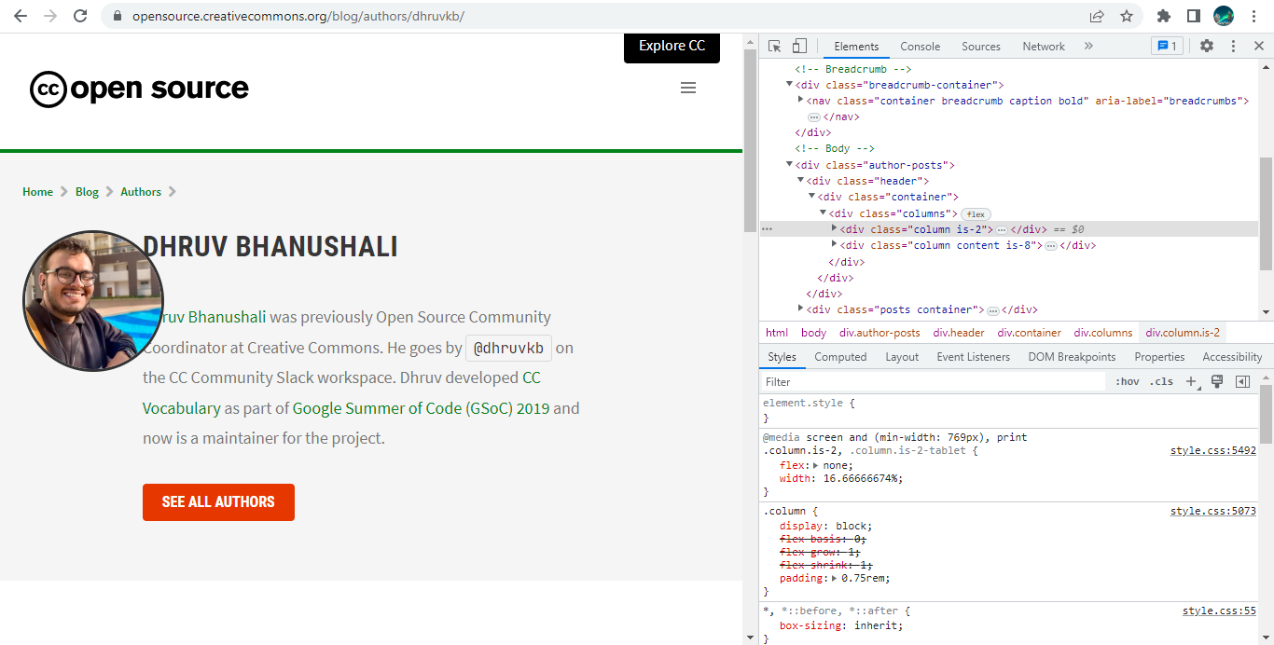
Task: Follow the Blog breadcrumb link
Action: point(87,192)
